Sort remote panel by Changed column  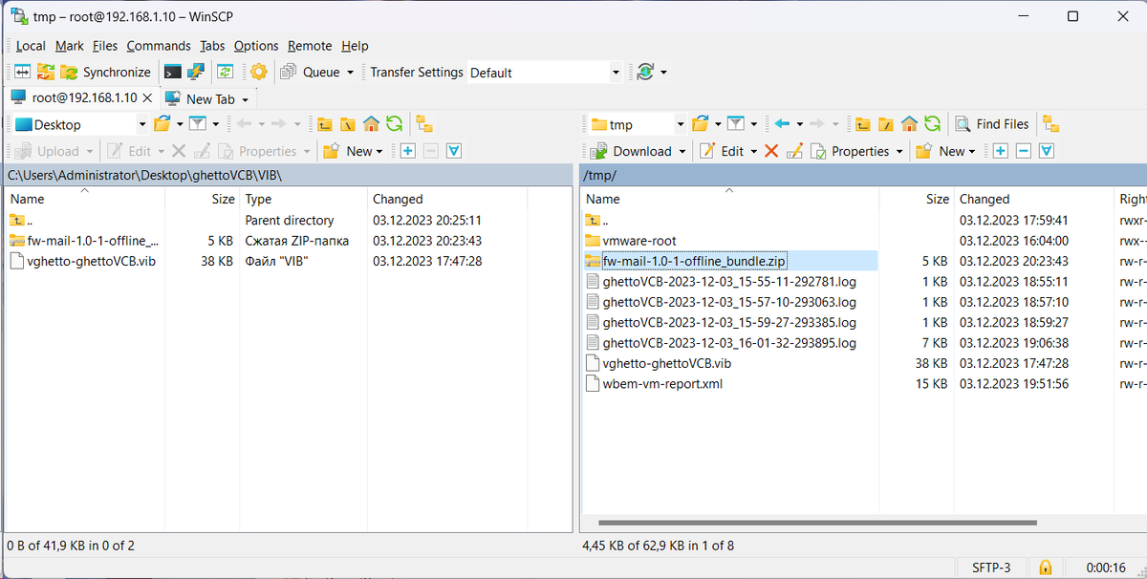1033,199
